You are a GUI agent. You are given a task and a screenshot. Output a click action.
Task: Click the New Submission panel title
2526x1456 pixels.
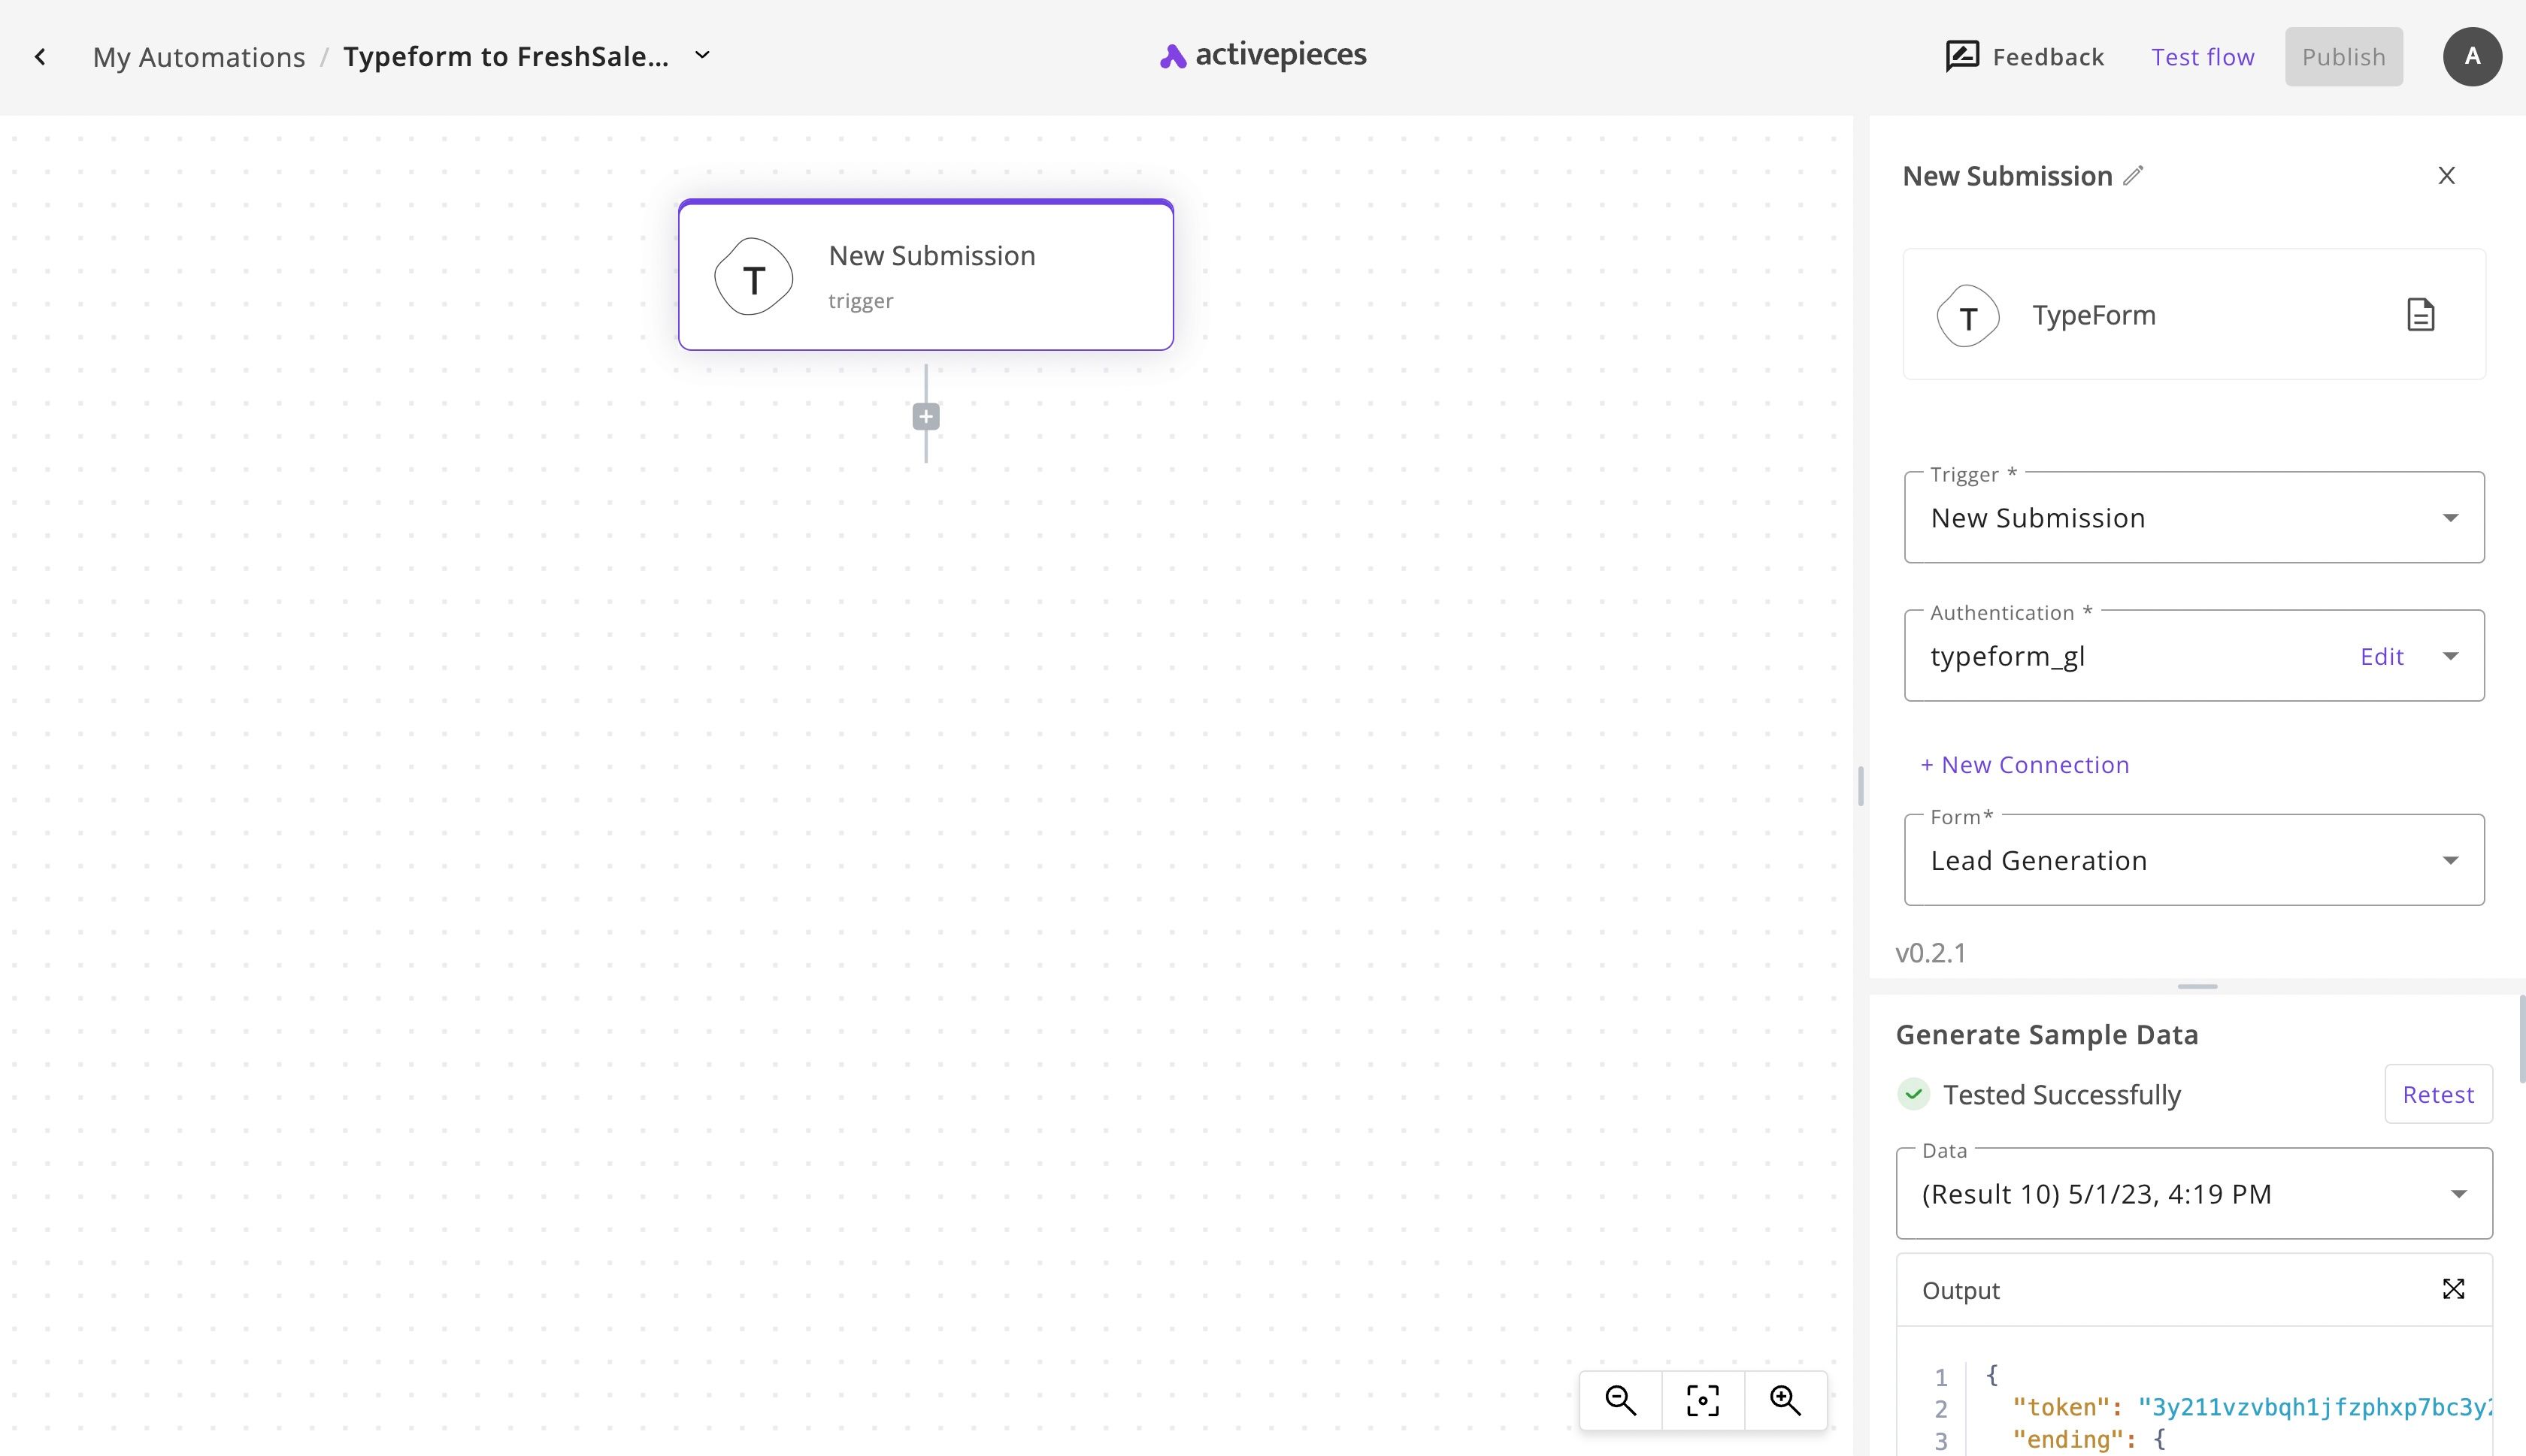pos(2007,176)
